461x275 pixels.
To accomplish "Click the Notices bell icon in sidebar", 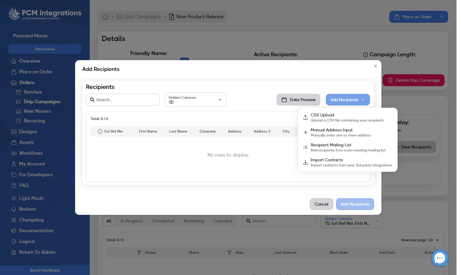I will pyautogui.click(x=14, y=209).
